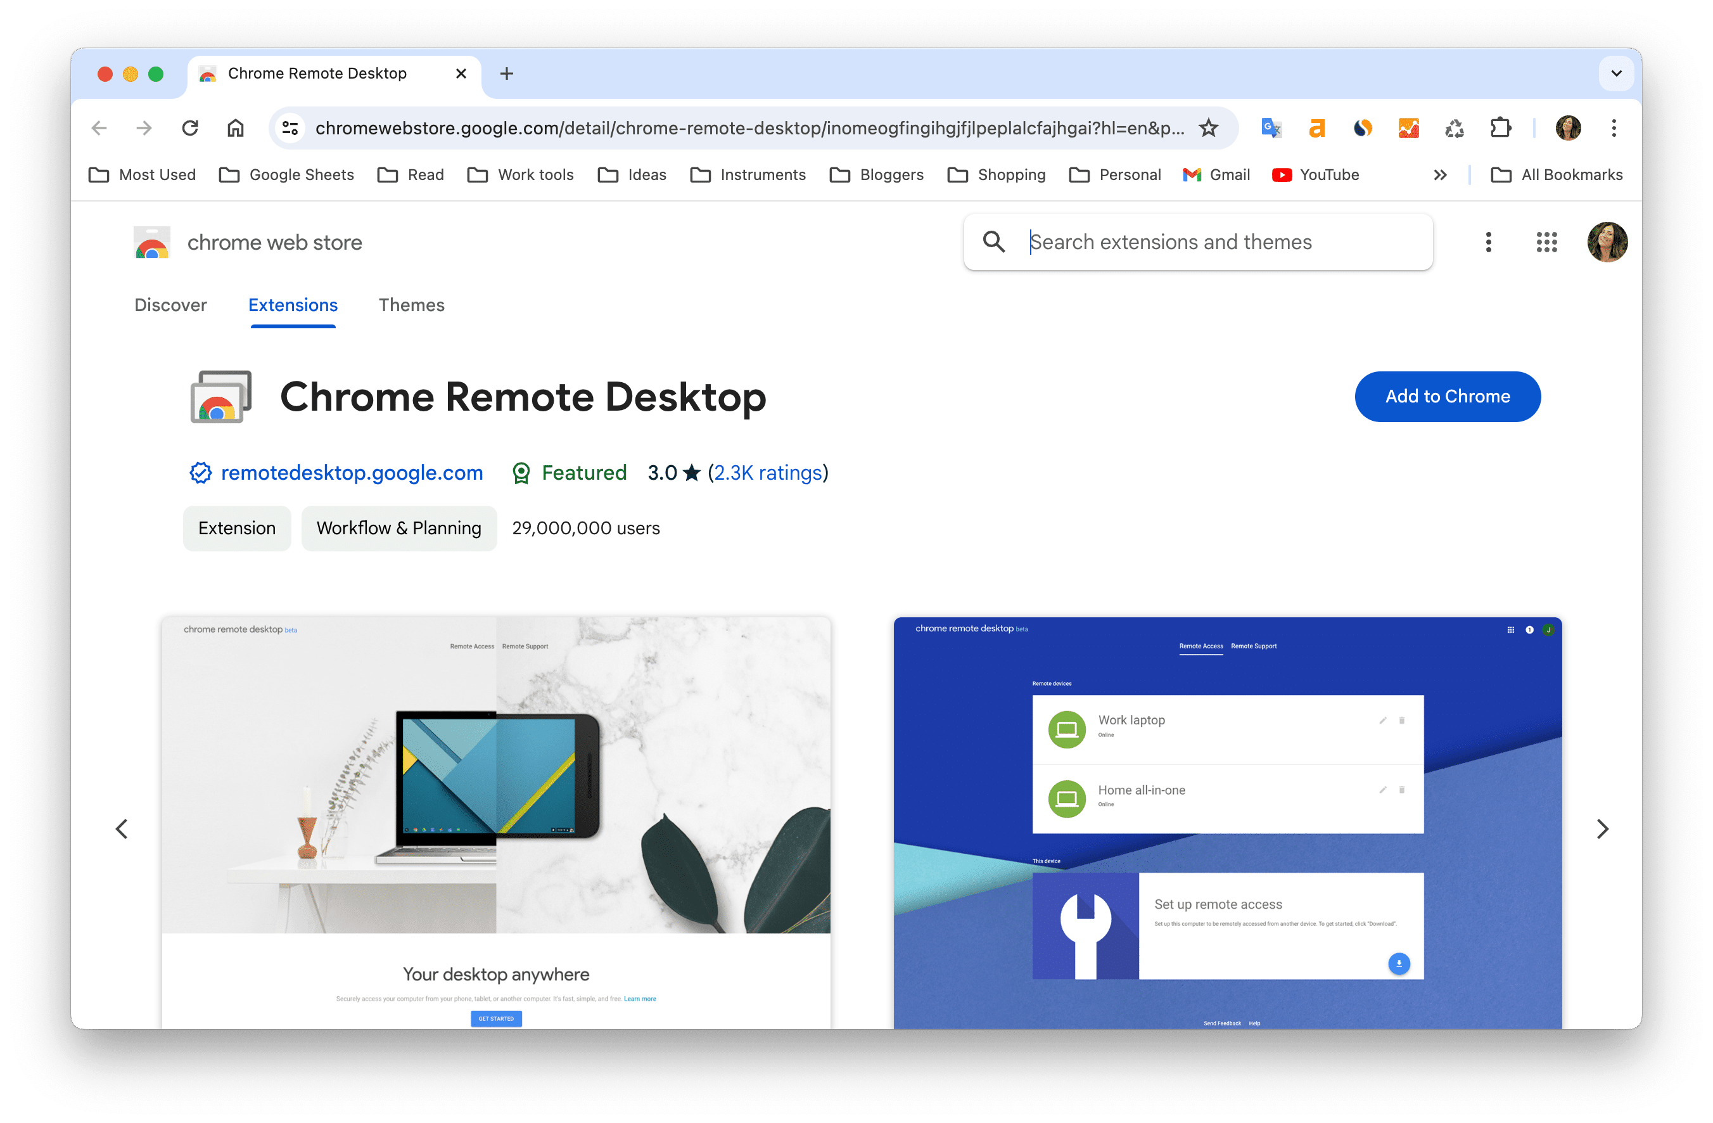This screenshot has width=1713, height=1123.
Task: Show hidden bookmarks with double chevron
Action: coord(1440,175)
